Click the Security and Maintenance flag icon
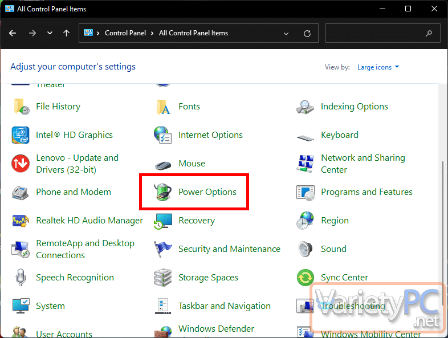This screenshot has height=338, width=448. (x=162, y=249)
